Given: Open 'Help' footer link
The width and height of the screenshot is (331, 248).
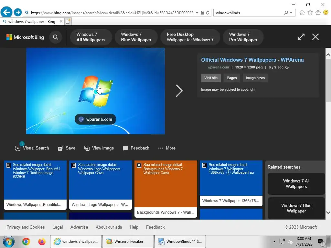Looking at the screenshot, I should tap(134, 227).
